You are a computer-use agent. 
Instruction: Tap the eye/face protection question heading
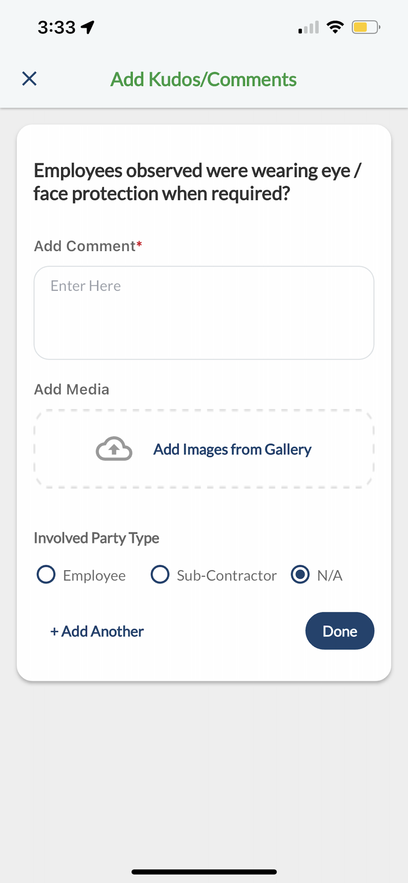tap(197, 182)
